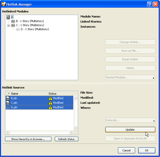160x157 pixels.
Task: Click the file icon for C.pln
Action: [x=8, y=103]
